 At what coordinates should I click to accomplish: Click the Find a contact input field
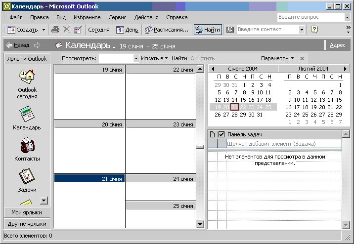[268, 30]
